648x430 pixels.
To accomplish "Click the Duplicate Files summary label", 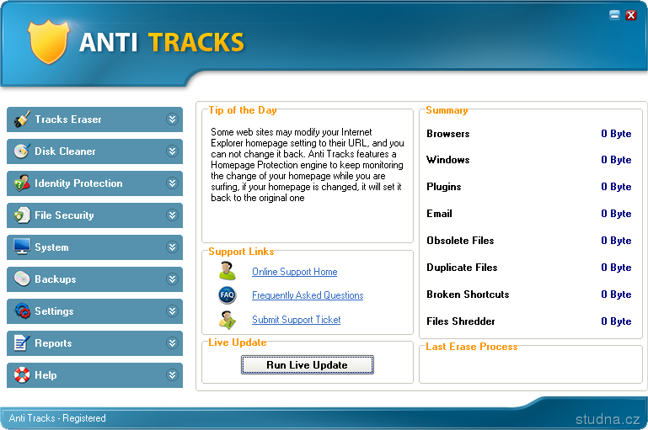I will pos(462,268).
